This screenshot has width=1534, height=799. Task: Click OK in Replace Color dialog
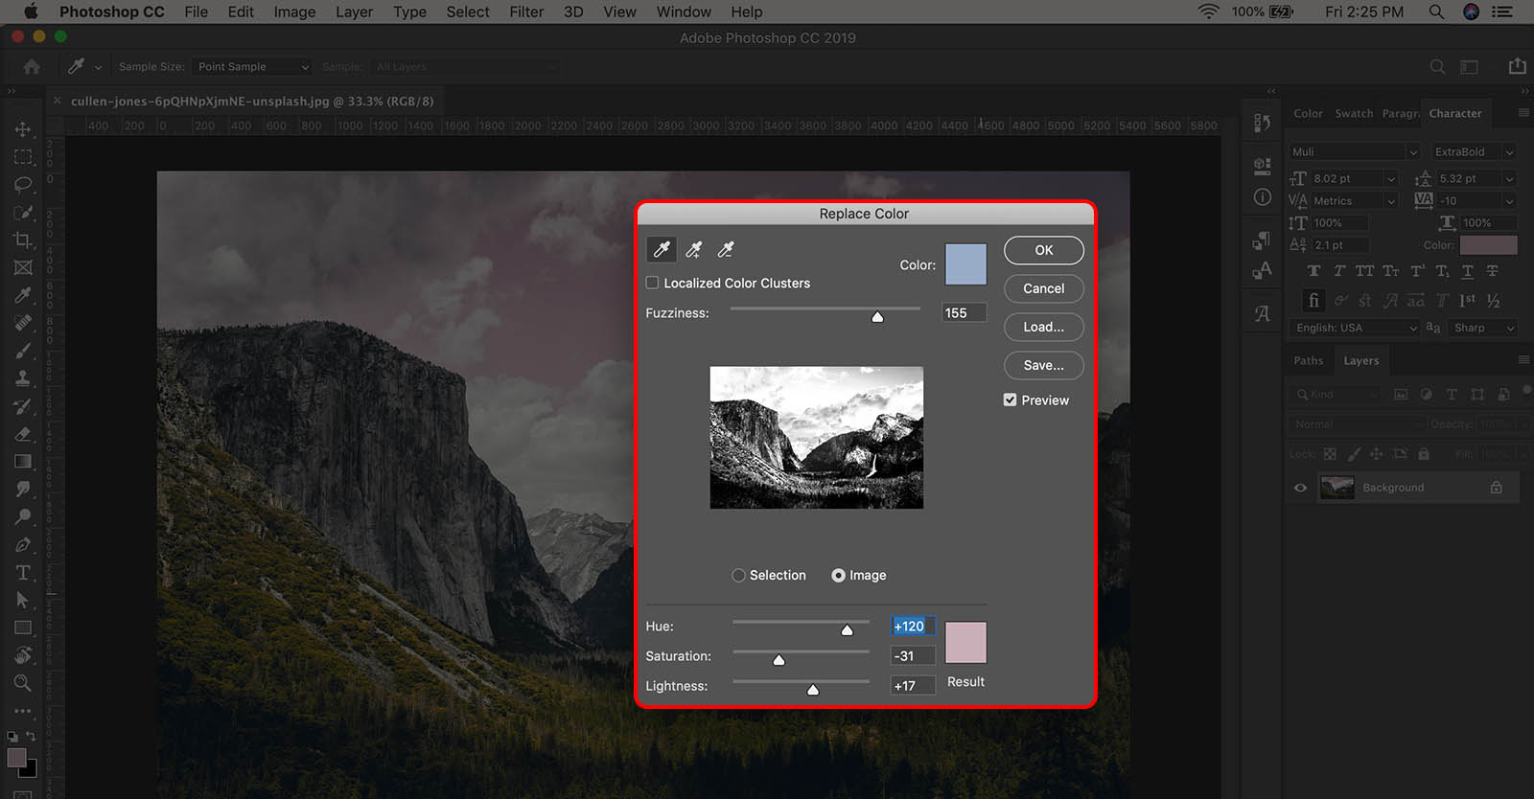click(x=1043, y=250)
